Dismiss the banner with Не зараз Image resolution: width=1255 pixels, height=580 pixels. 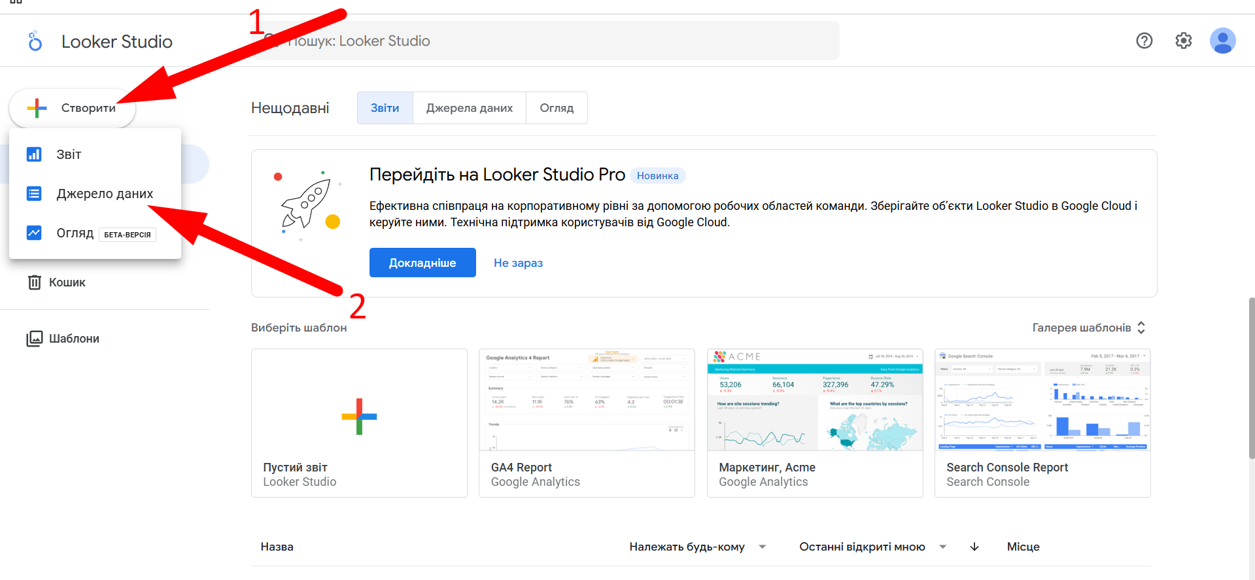pyautogui.click(x=518, y=263)
